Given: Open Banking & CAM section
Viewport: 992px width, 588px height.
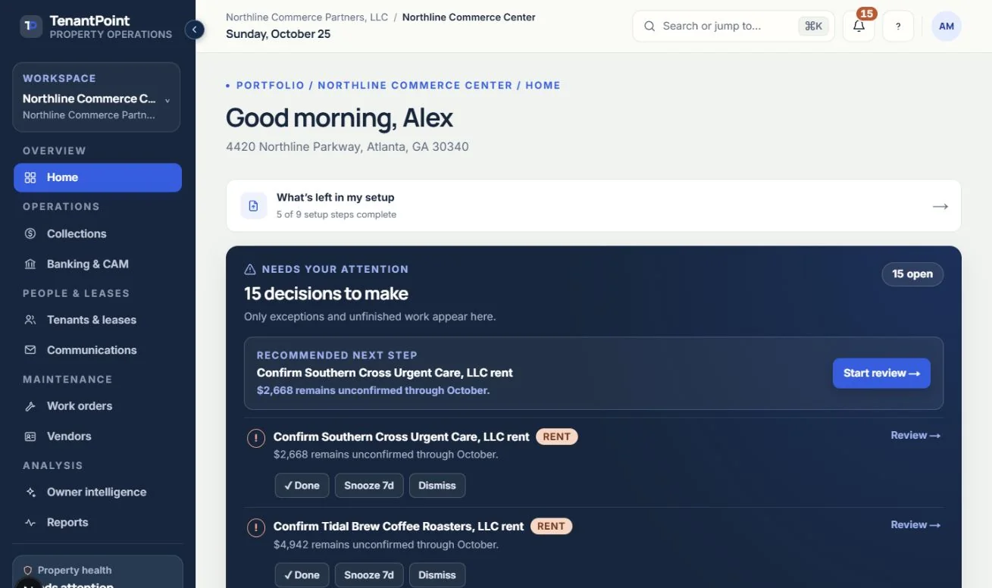Looking at the screenshot, I should (x=98, y=264).
